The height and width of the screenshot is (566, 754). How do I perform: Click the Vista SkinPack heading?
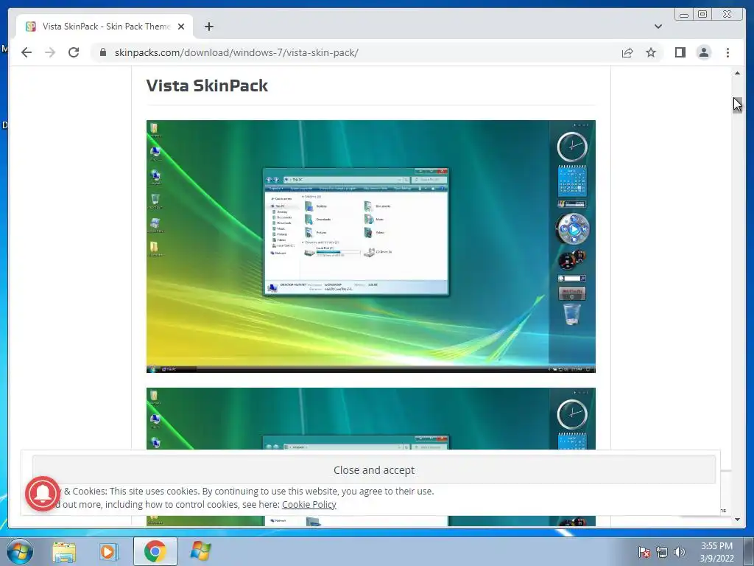[x=207, y=85]
